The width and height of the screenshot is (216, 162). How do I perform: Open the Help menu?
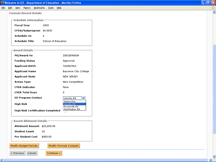(x=59, y=8)
